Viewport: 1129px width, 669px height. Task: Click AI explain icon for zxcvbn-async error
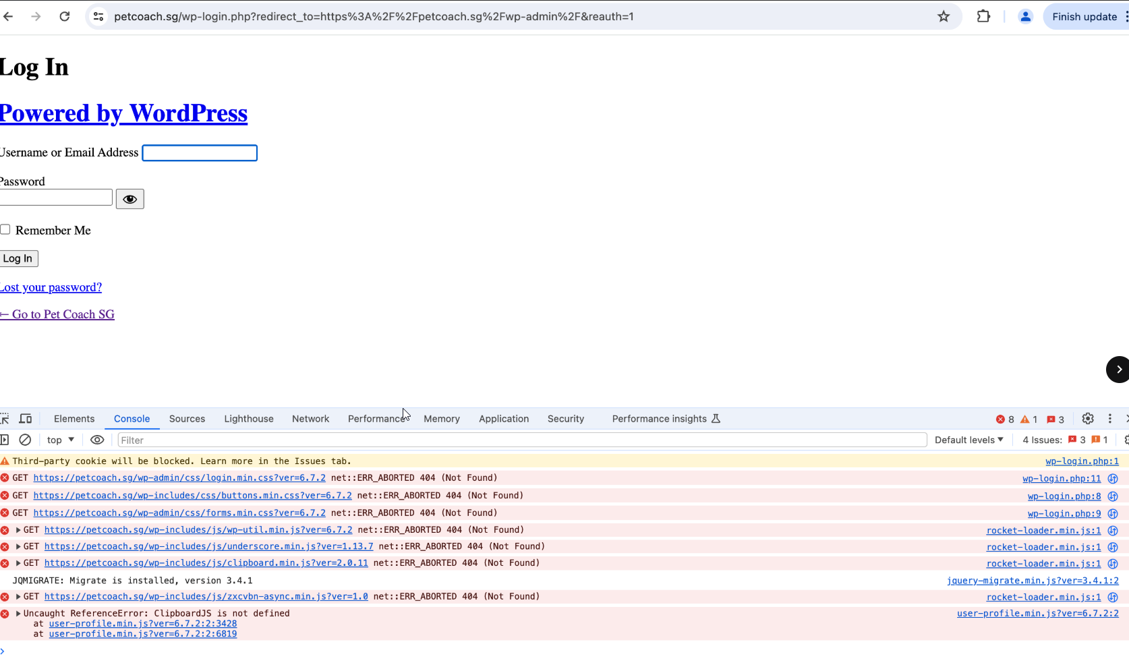pos(1113,598)
